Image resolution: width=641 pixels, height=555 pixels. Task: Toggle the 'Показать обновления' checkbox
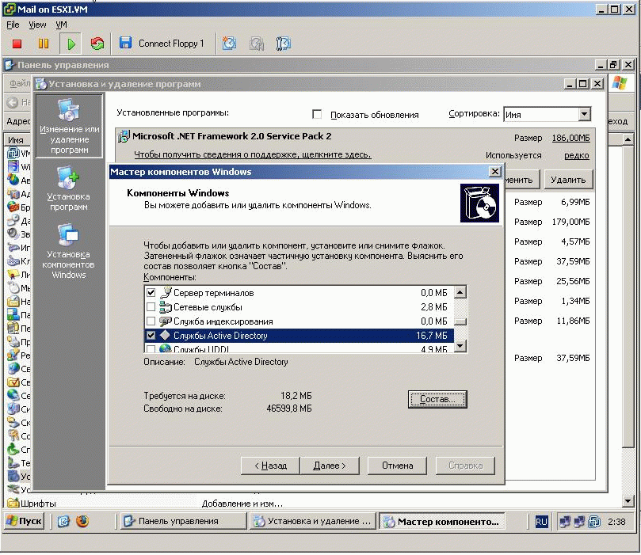pos(317,114)
